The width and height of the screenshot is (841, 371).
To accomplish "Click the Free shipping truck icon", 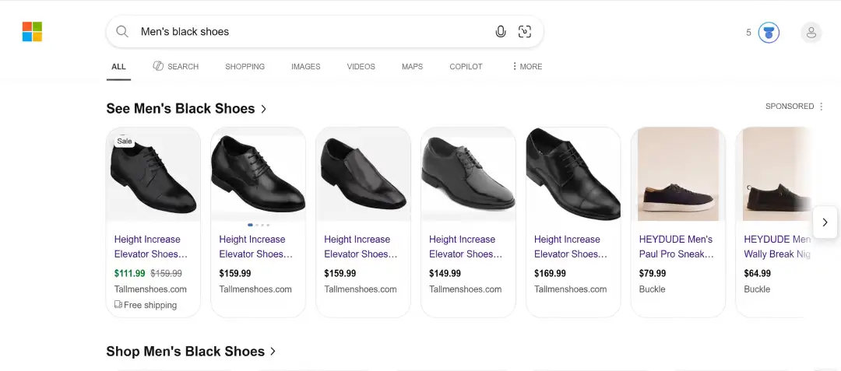I will (x=118, y=305).
